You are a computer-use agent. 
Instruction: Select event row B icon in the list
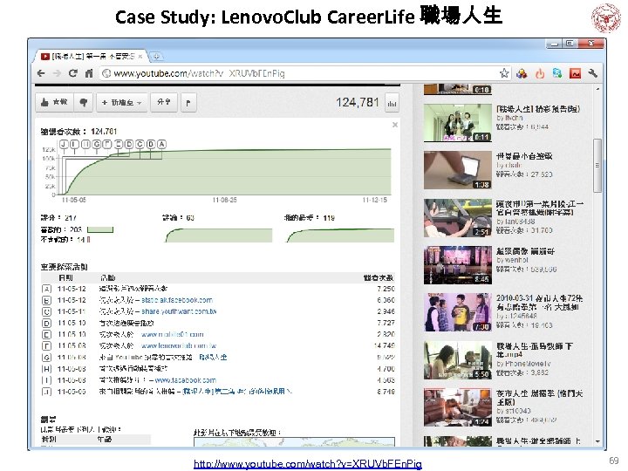click(x=46, y=300)
